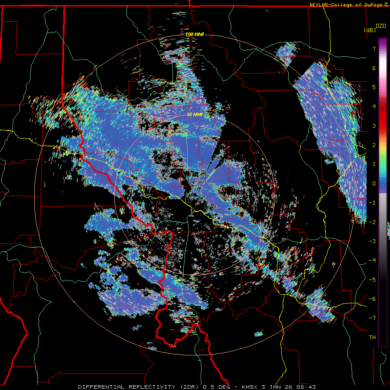Viewport: 390px width, 390px height.
Task: Click the 100 NMI range ring label
Action: pyautogui.click(x=195, y=34)
